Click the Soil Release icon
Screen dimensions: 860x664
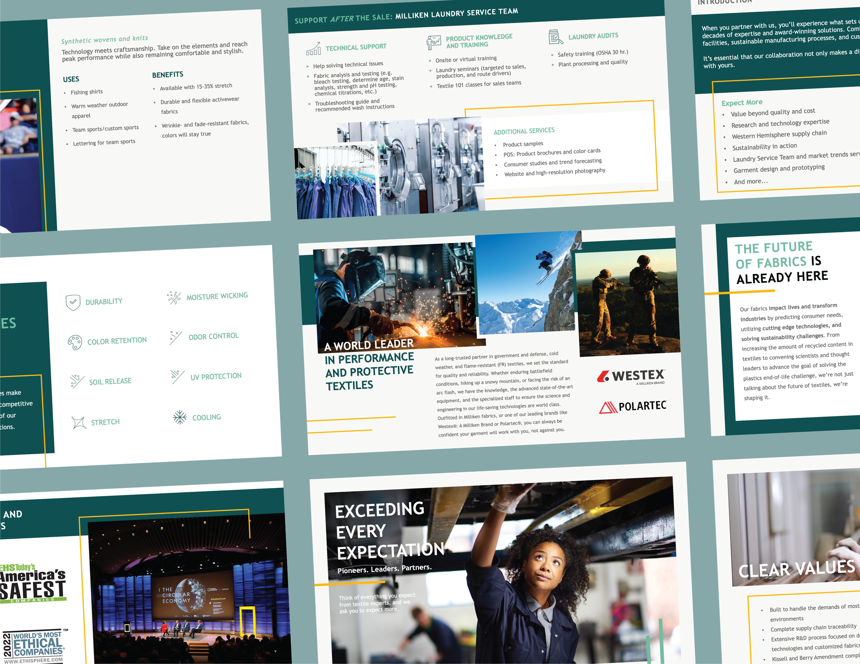pos(77,381)
